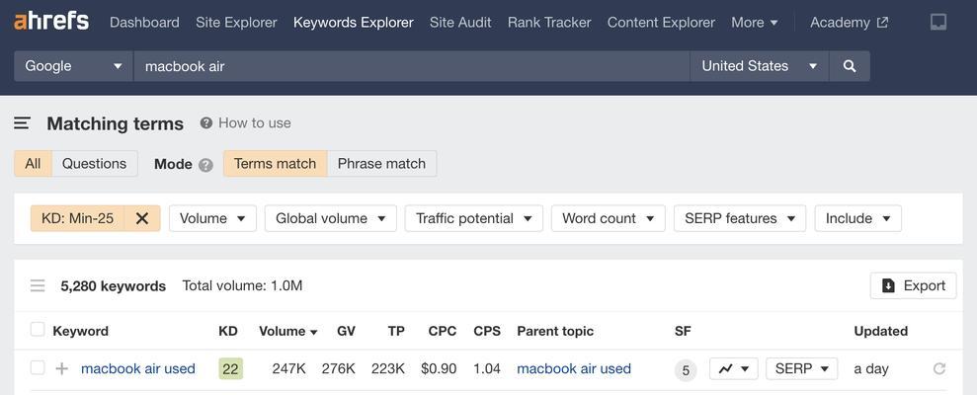Click the How to use link
The height and width of the screenshot is (395, 977).
[254, 123]
